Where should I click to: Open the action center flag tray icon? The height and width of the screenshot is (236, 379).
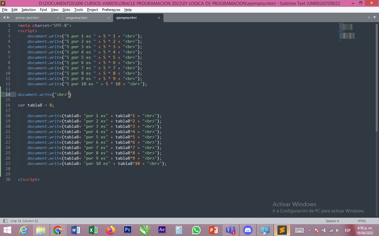pyautogui.click(x=317, y=230)
